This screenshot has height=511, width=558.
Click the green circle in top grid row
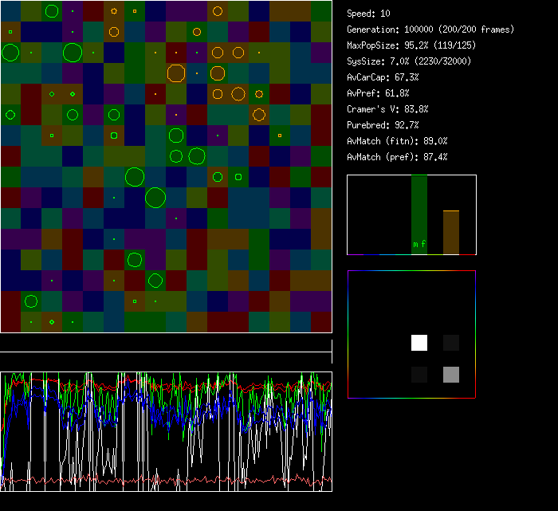pyautogui.click(x=52, y=11)
